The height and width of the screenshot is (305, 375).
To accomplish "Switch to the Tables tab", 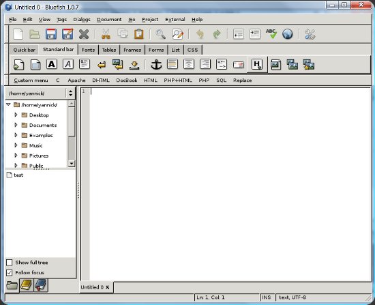I will 109,50.
